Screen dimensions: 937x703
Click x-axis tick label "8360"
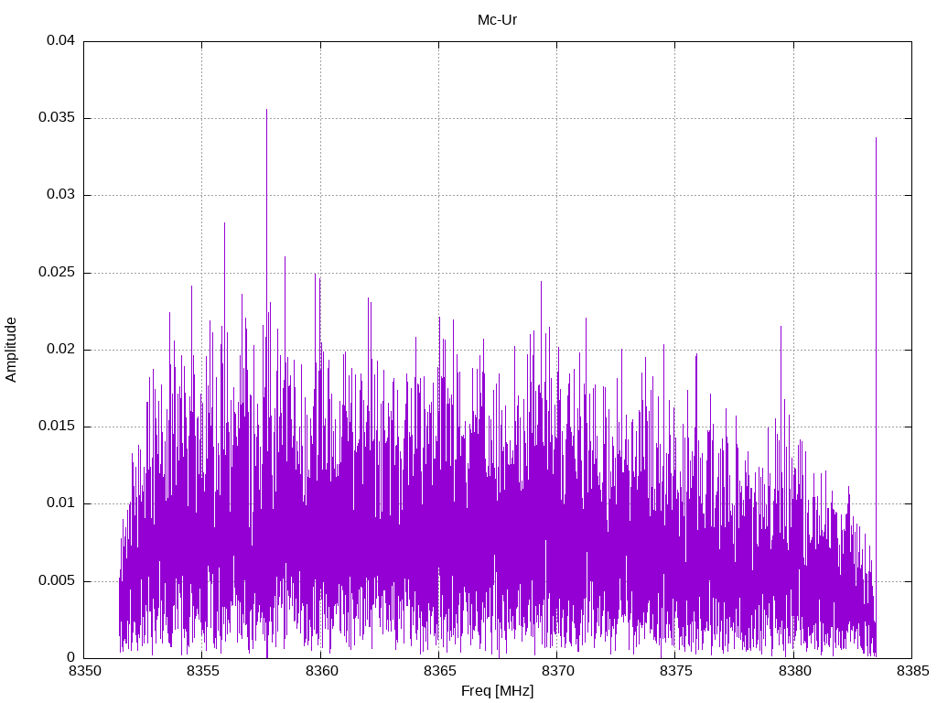(x=320, y=671)
